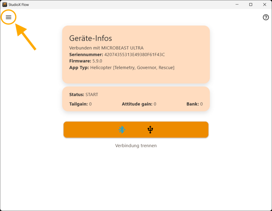Maximize the StudioX Flow window
The image size is (272, 211).
(251, 5)
